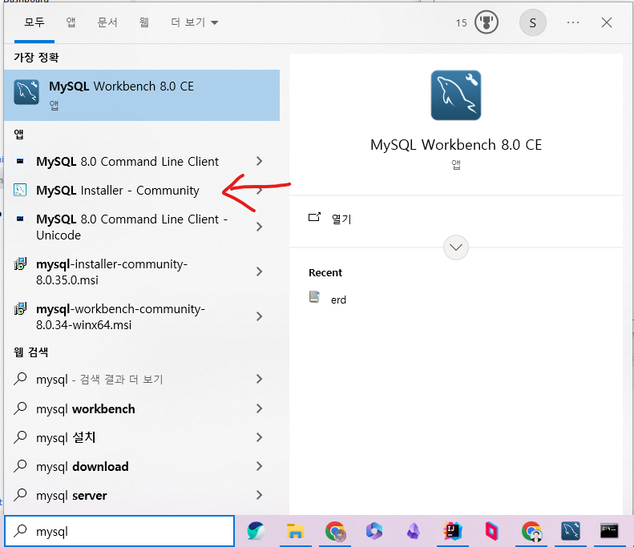Image resolution: width=634 pixels, height=547 pixels.
Task: Expand chevron for mysql server suggestion
Action: click(x=259, y=495)
